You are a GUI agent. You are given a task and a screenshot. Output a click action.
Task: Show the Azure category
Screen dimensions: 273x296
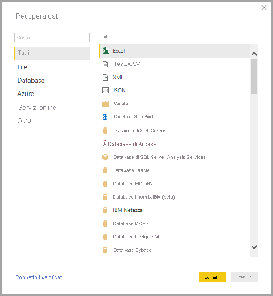coord(26,94)
